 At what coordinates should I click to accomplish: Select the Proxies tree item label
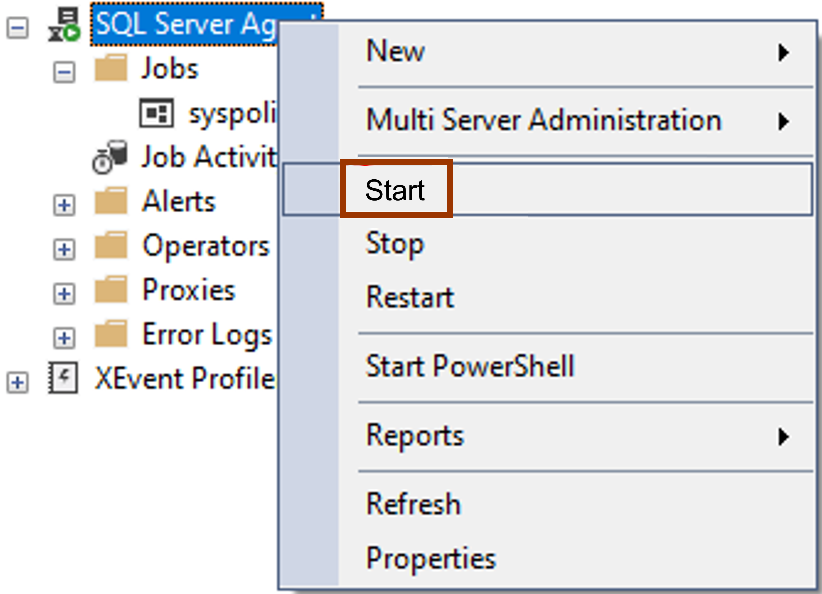click(x=188, y=290)
